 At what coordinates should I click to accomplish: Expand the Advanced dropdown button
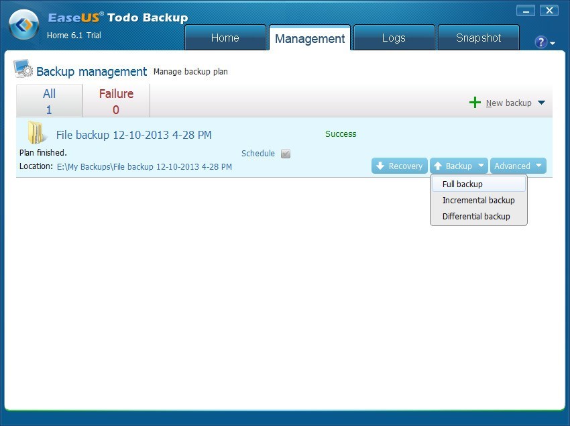coord(518,166)
